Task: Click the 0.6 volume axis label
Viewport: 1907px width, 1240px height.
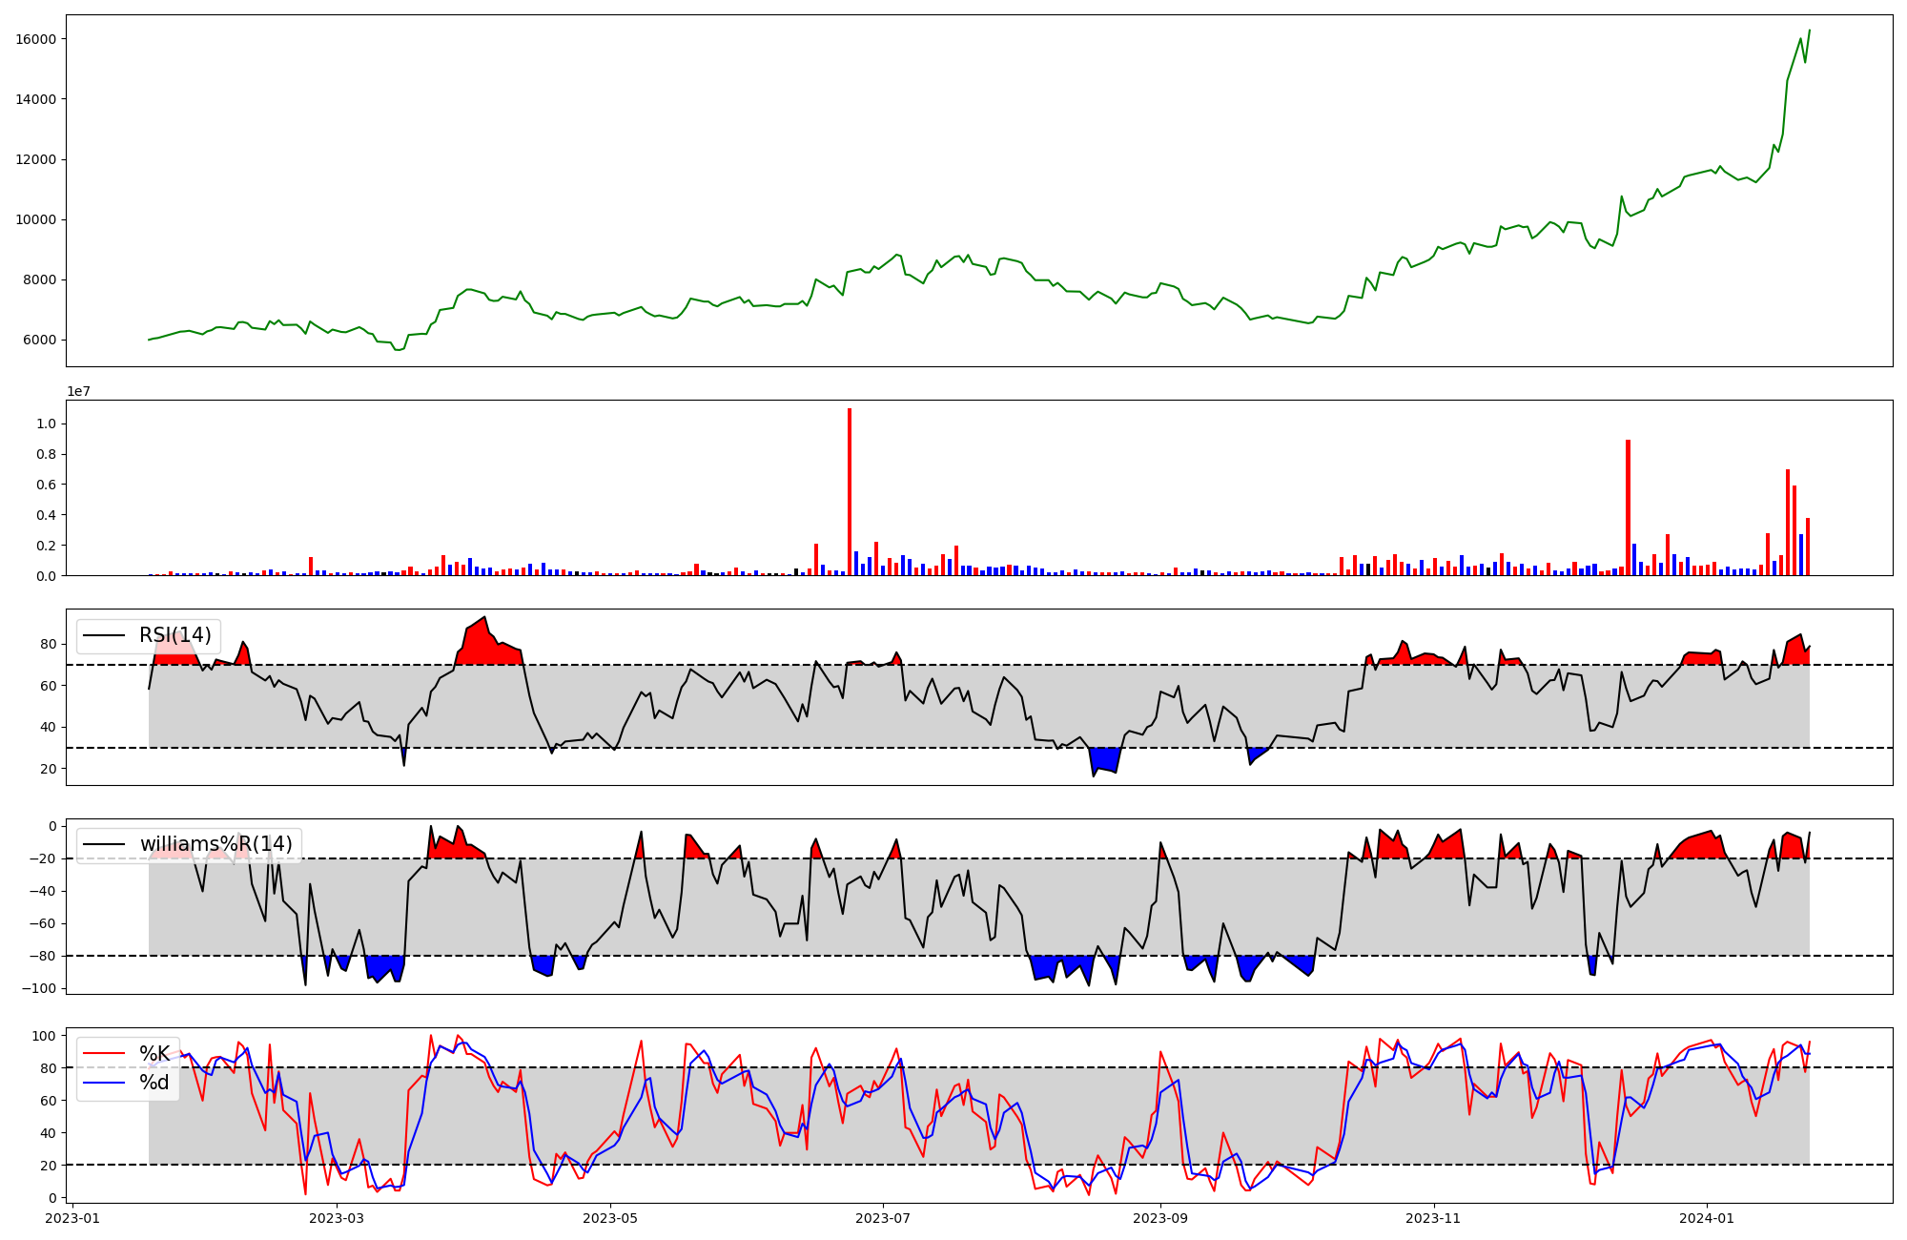Action: [x=46, y=485]
